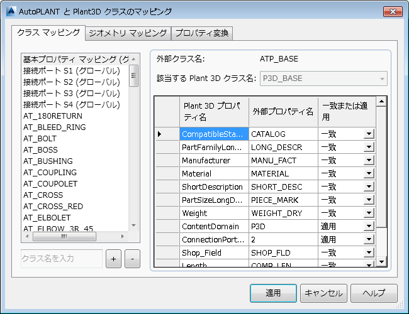
Task: Click the MATERIAL external property cell
Action: pos(284,174)
